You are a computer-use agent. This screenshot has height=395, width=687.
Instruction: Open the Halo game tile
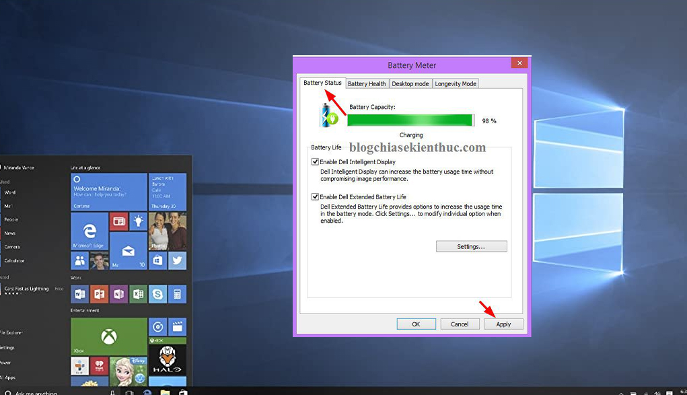tap(168, 356)
